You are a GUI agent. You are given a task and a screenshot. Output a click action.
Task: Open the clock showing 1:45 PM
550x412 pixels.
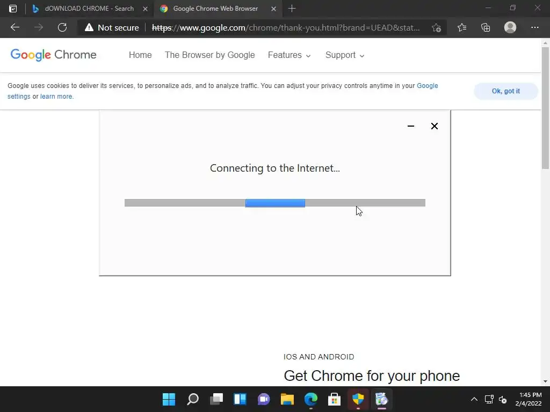[529, 399]
